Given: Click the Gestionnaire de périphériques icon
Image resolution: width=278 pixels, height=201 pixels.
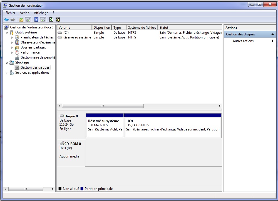Looking at the screenshot, I should [17, 57].
